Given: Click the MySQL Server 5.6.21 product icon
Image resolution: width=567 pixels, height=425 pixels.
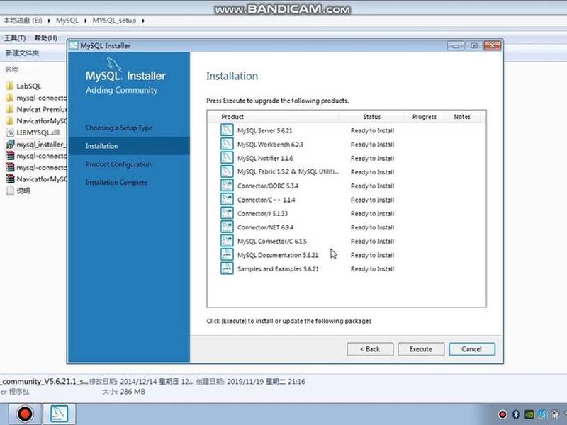Looking at the screenshot, I should pos(227,130).
